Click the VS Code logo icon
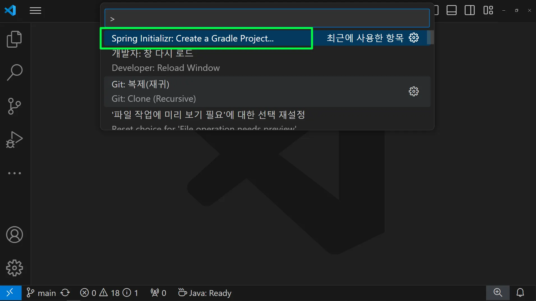This screenshot has height=301, width=536. click(10, 11)
